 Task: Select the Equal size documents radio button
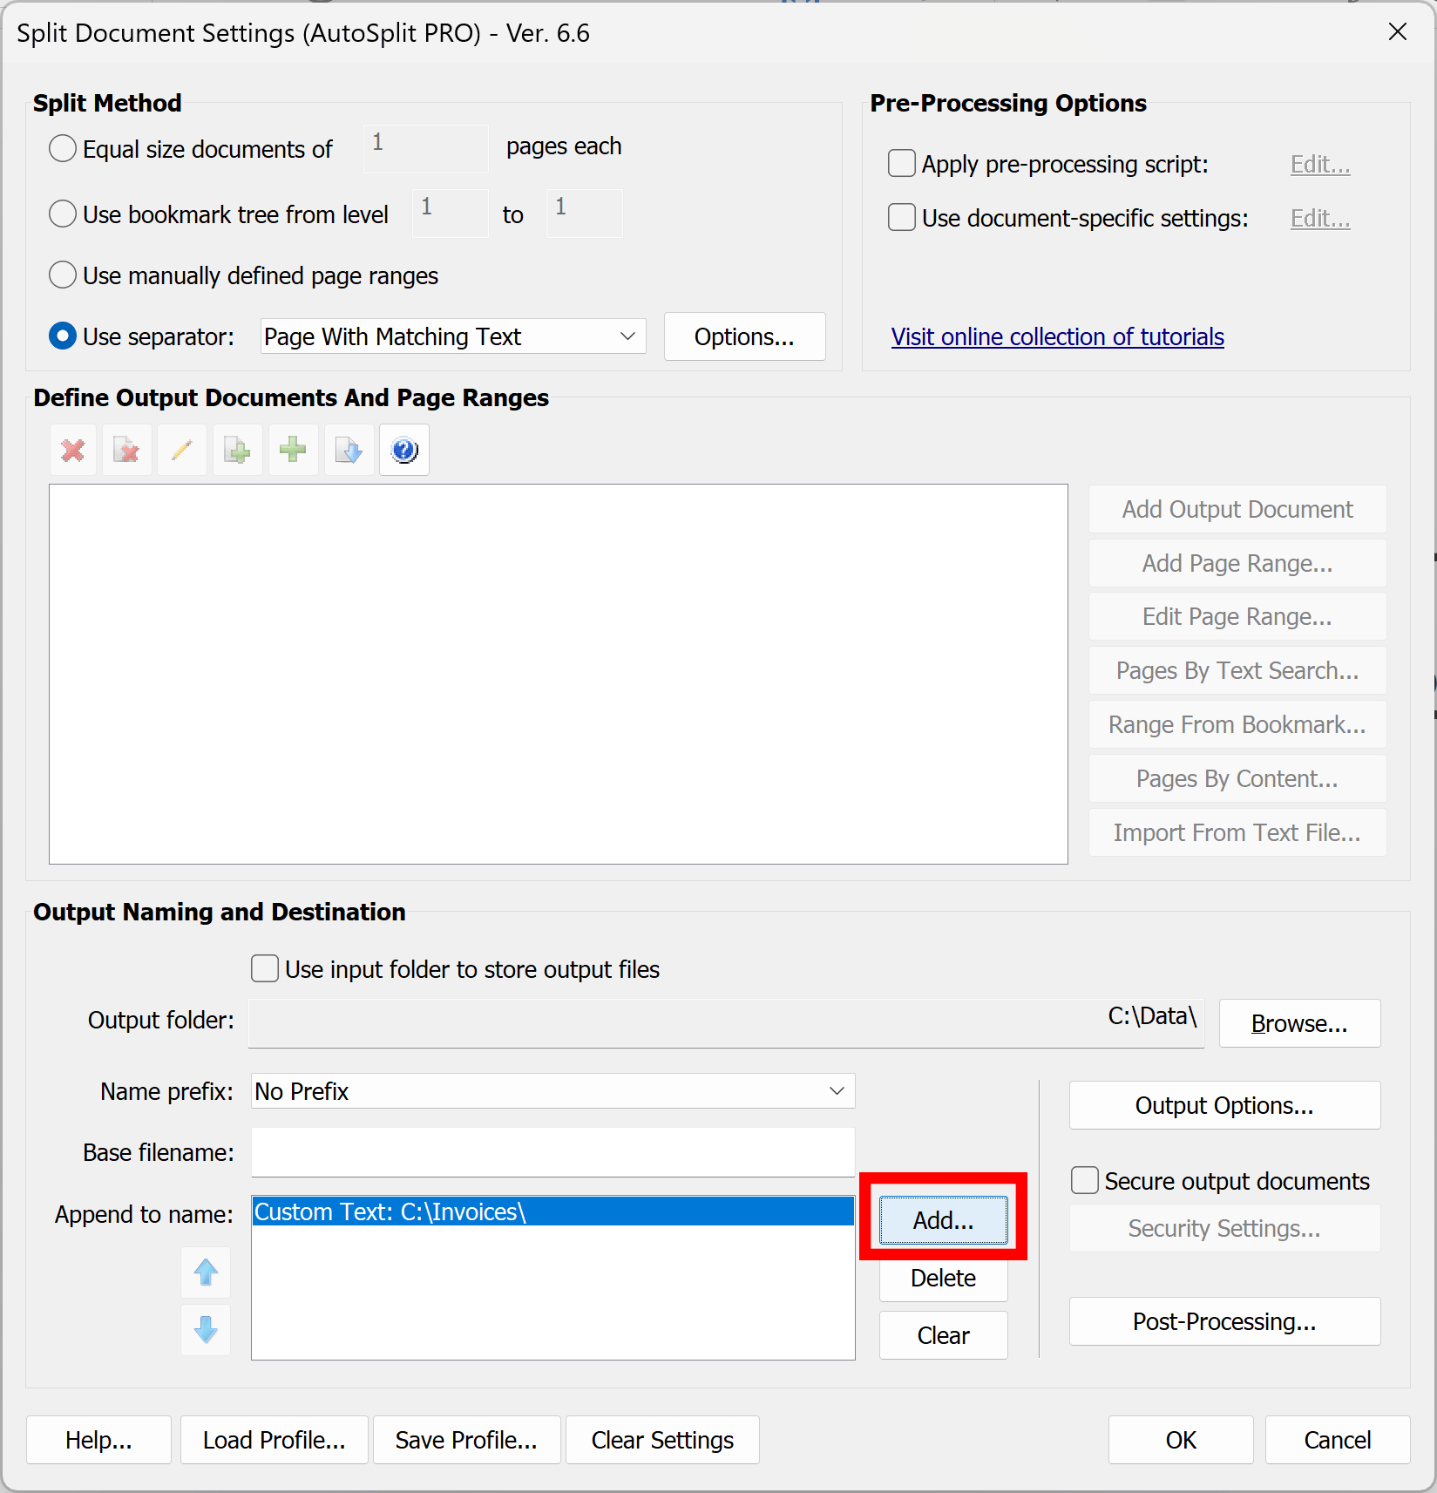coord(62,148)
